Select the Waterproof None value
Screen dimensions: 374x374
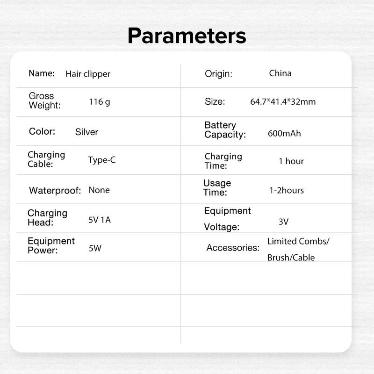[99, 190]
